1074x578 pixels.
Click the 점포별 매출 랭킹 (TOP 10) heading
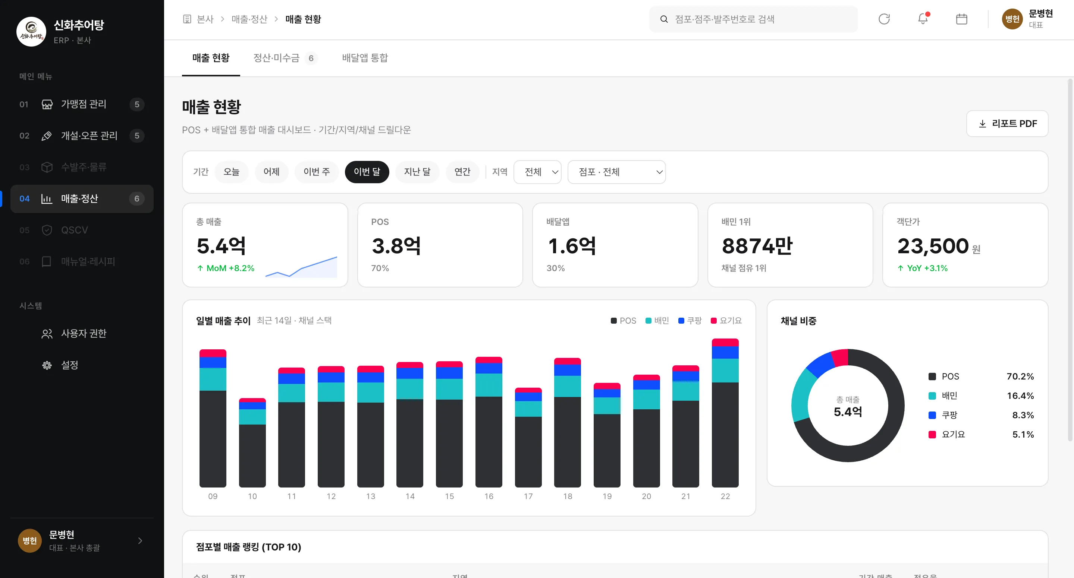248,547
